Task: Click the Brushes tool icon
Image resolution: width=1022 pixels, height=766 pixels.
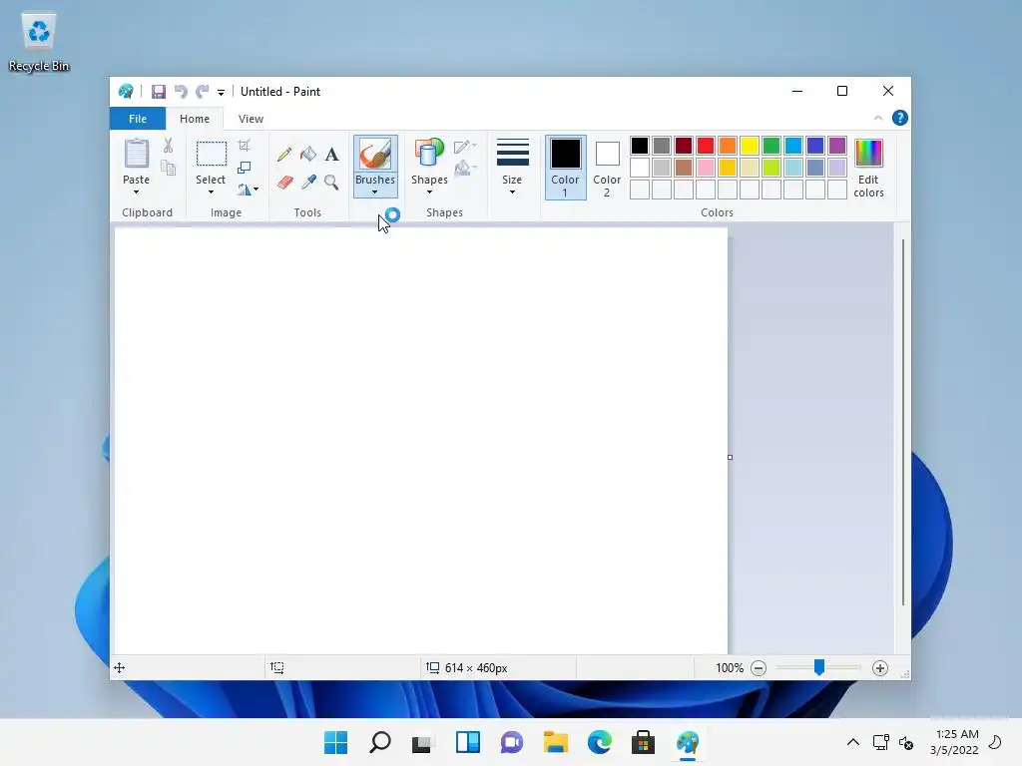Action: 375,155
